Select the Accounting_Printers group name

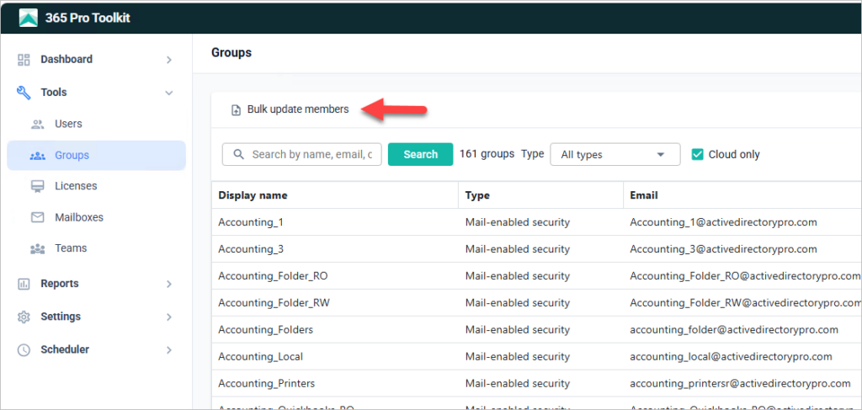(267, 384)
